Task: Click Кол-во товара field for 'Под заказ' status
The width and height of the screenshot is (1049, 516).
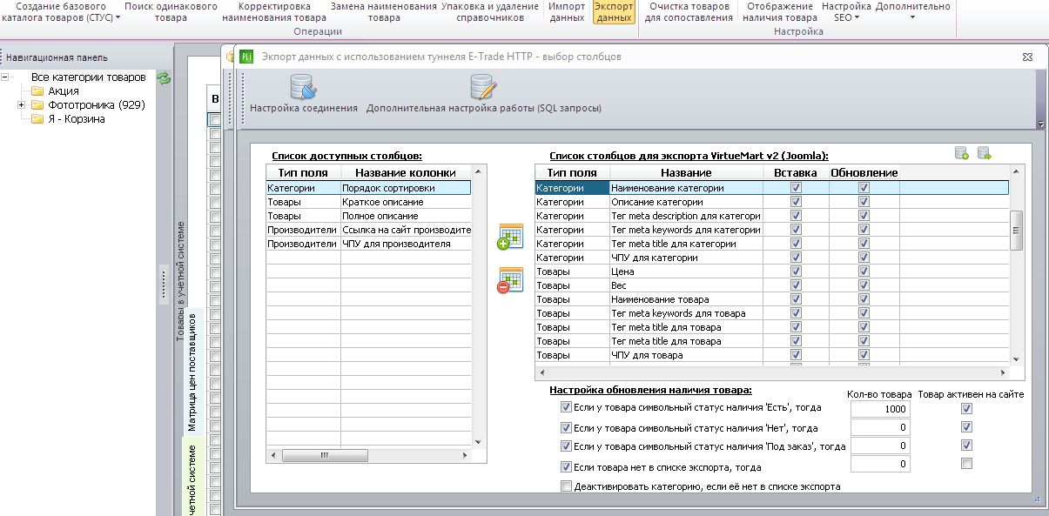Action: [x=880, y=446]
